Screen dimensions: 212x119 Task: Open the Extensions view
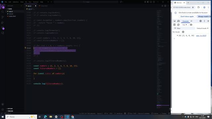(x=3, y=28)
